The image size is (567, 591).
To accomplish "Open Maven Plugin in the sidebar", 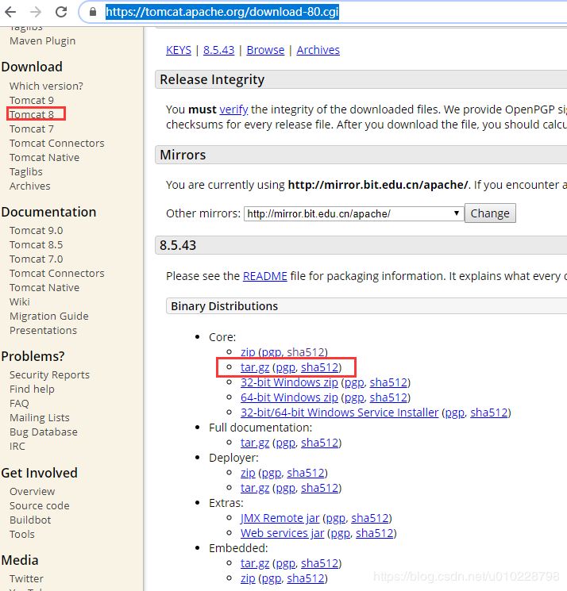I will coord(43,41).
